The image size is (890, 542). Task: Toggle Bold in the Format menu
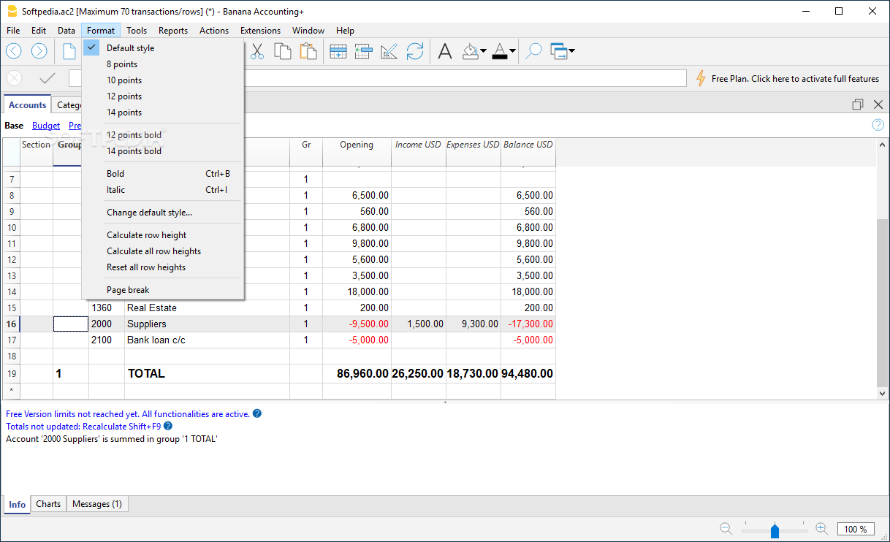click(163, 174)
